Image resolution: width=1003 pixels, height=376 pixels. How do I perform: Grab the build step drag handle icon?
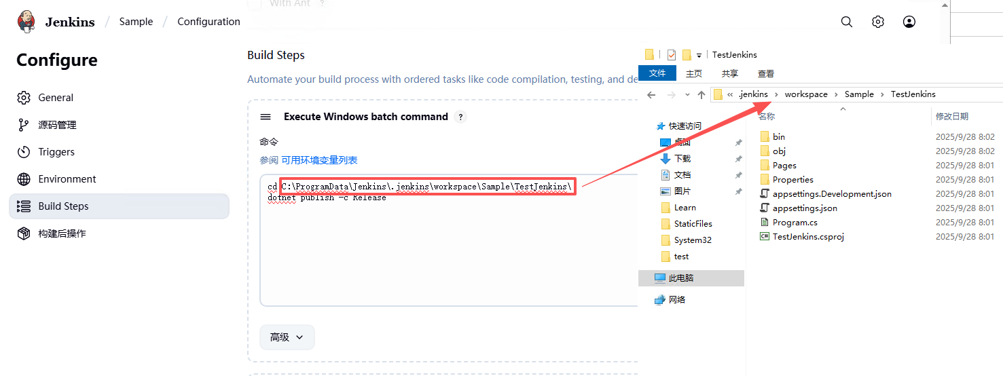coord(266,117)
